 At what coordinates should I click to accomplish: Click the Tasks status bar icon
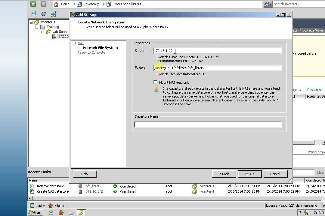32,205
